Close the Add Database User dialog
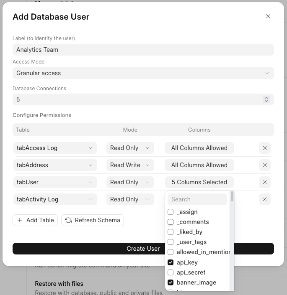The image size is (287, 295). (268, 16)
